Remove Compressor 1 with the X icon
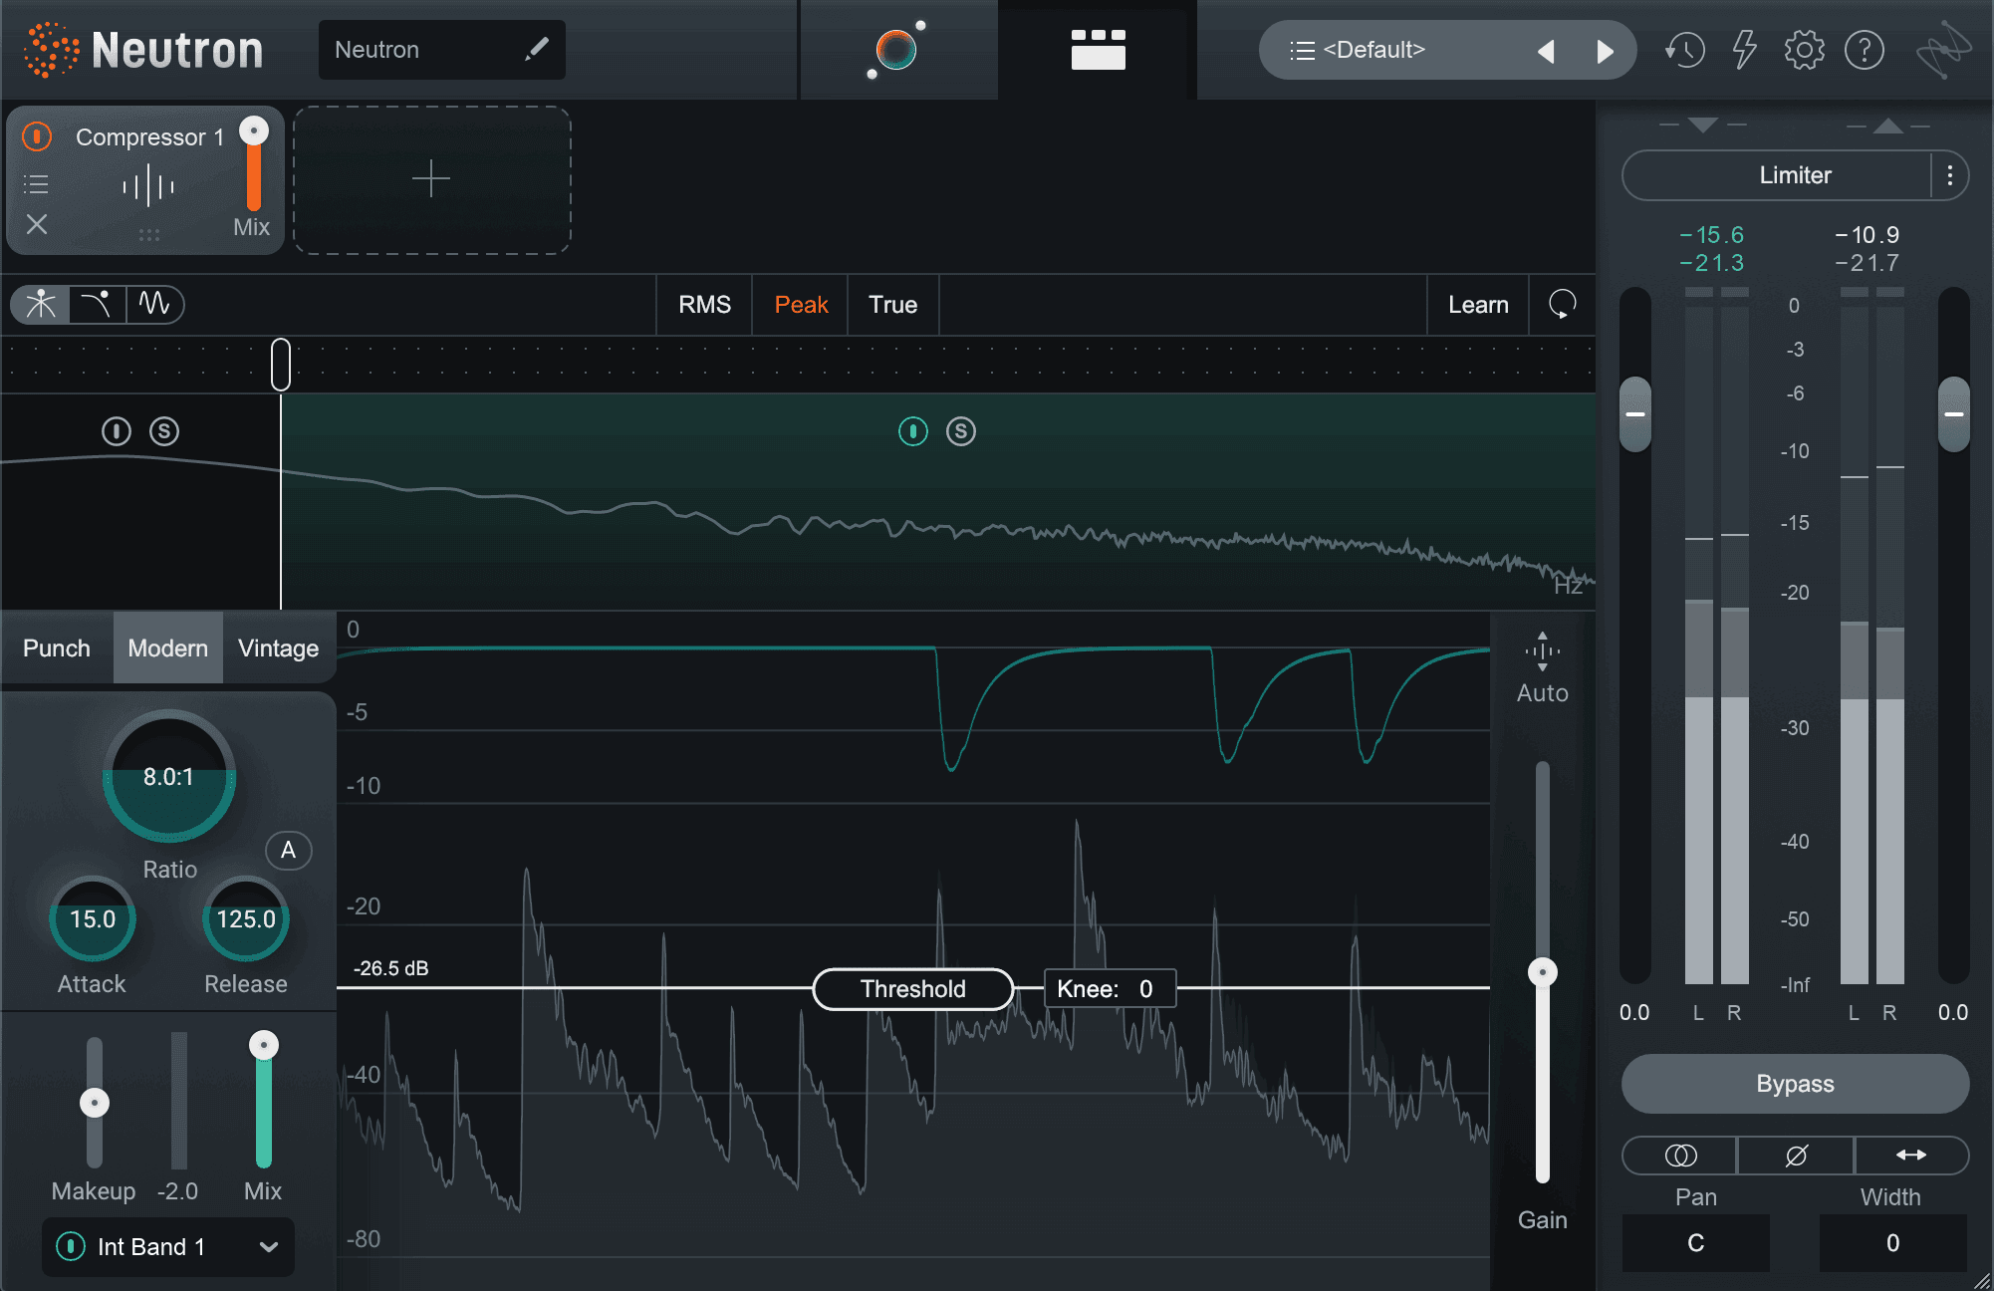Viewport: 1994px width, 1291px height. tap(37, 224)
